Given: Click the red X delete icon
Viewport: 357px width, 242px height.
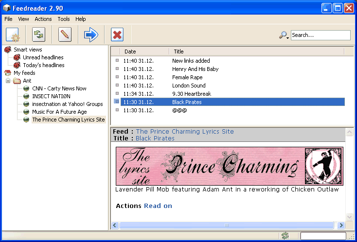Looking at the screenshot, I should pyautogui.click(x=117, y=35).
